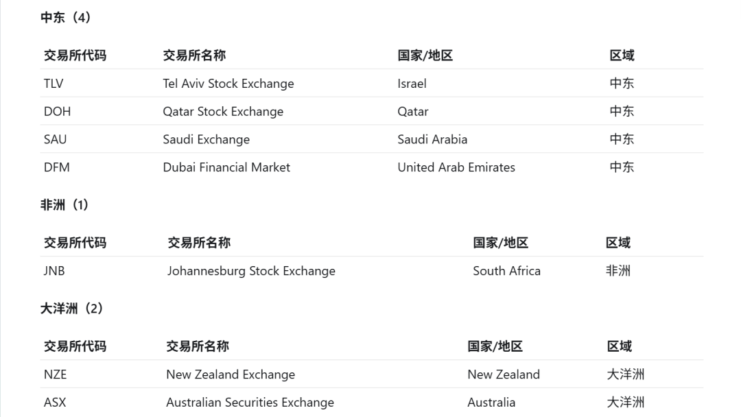741x417 pixels.
Task: Click the 大洋洲 (2) section heading
Action: coord(71,309)
